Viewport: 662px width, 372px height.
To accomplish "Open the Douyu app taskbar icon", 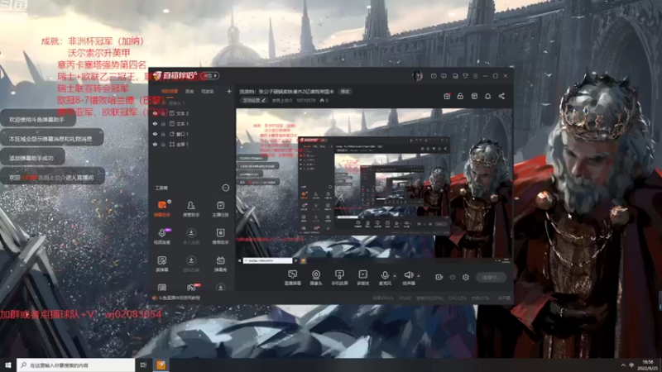I will click(161, 365).
